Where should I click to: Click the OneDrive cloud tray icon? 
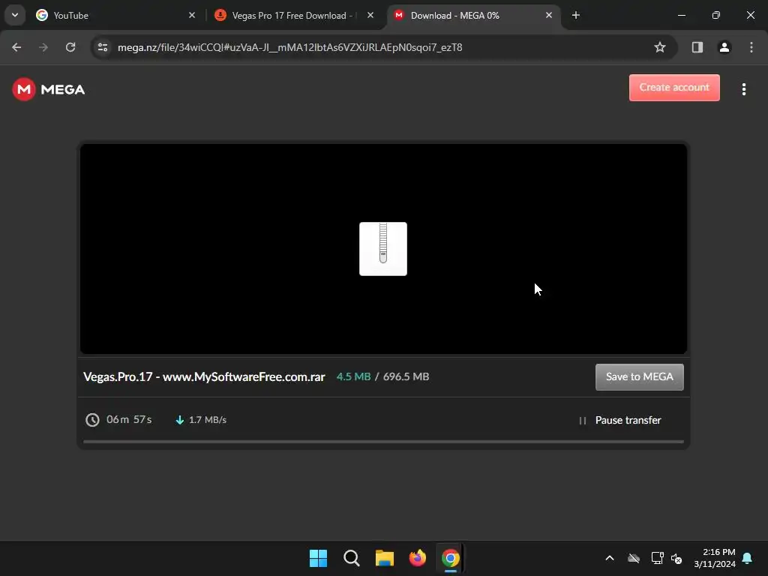click(634, 558)
